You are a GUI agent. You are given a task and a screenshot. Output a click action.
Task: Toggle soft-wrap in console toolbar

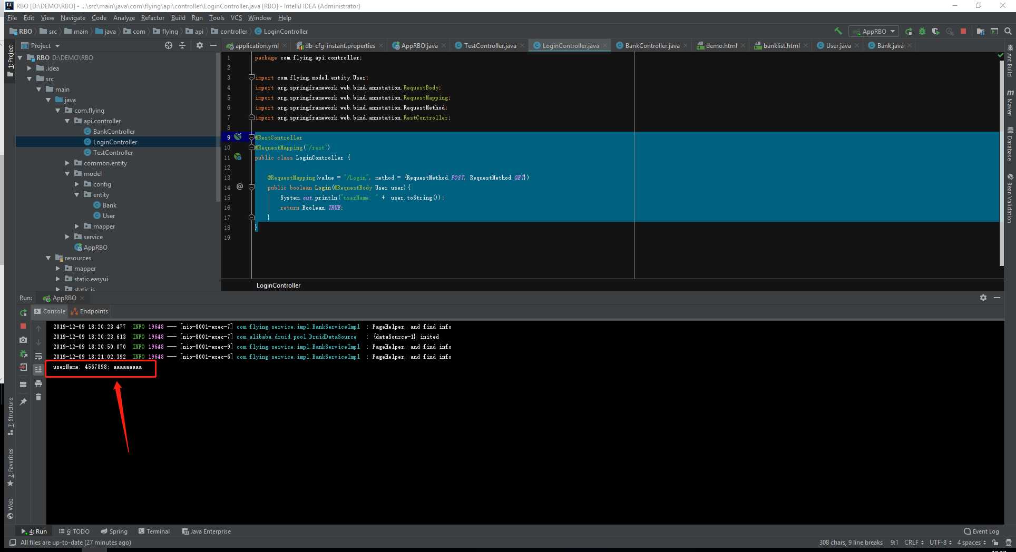click(x=38, y=356)
